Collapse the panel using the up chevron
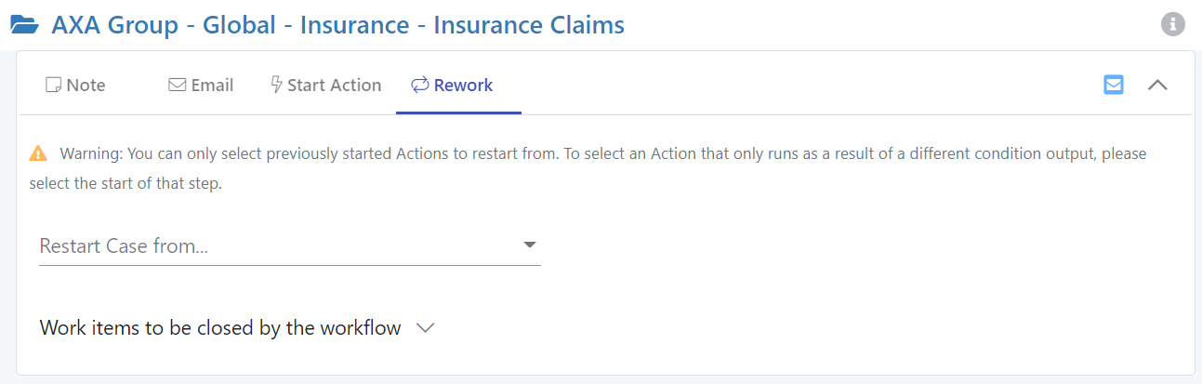This screenshot has width=1202, height=384. [x=1157, y=85]
